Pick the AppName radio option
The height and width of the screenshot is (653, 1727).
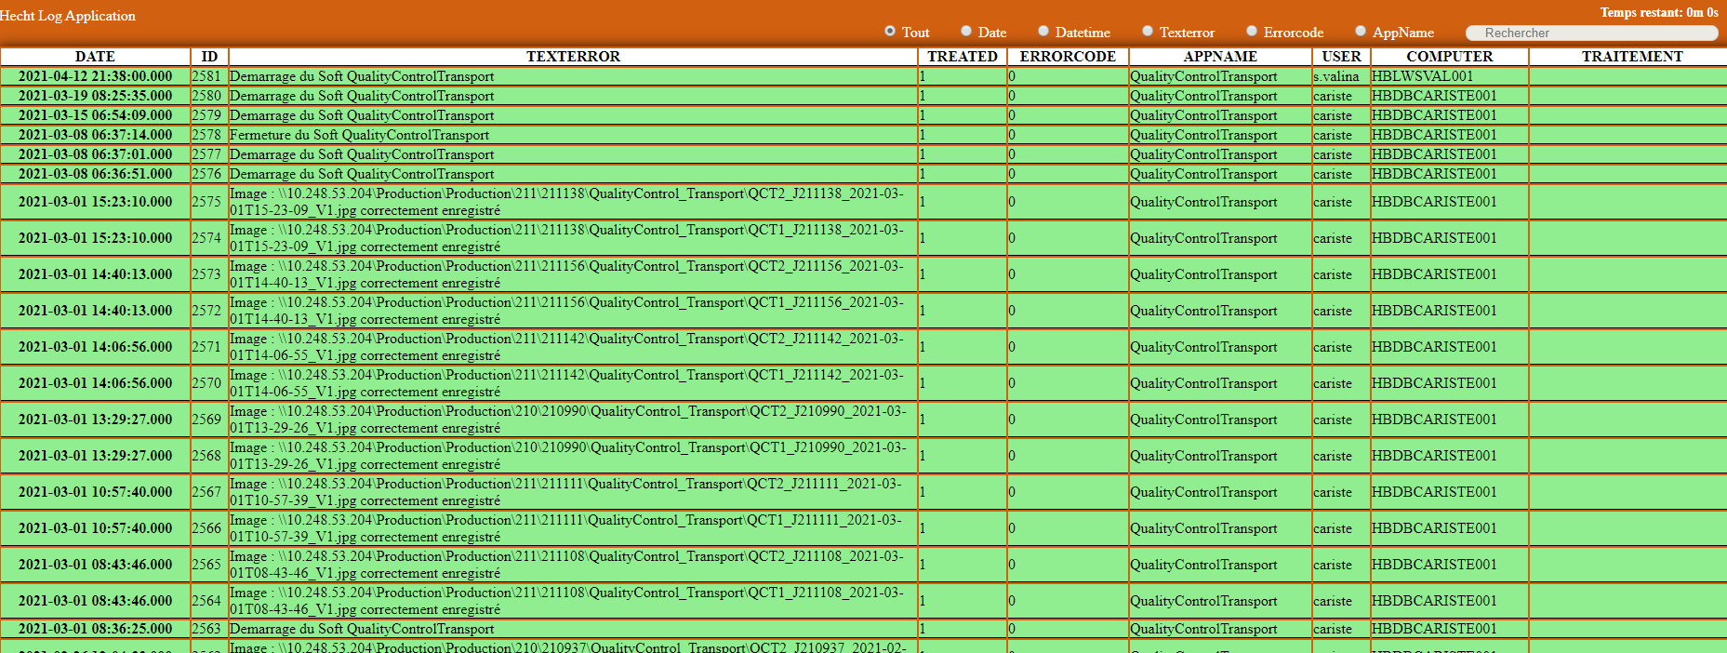(x=1361, y=32)
